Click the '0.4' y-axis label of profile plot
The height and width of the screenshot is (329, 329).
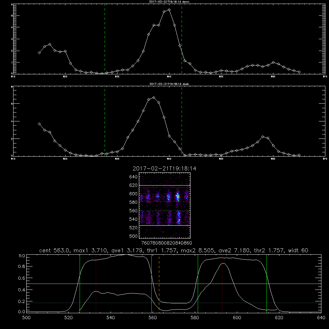[x=22, y=290]
